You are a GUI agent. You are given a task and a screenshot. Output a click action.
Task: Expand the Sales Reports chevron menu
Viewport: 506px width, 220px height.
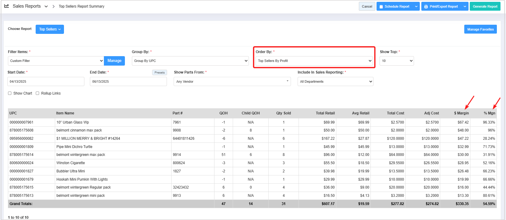click(x=46, y=6)
